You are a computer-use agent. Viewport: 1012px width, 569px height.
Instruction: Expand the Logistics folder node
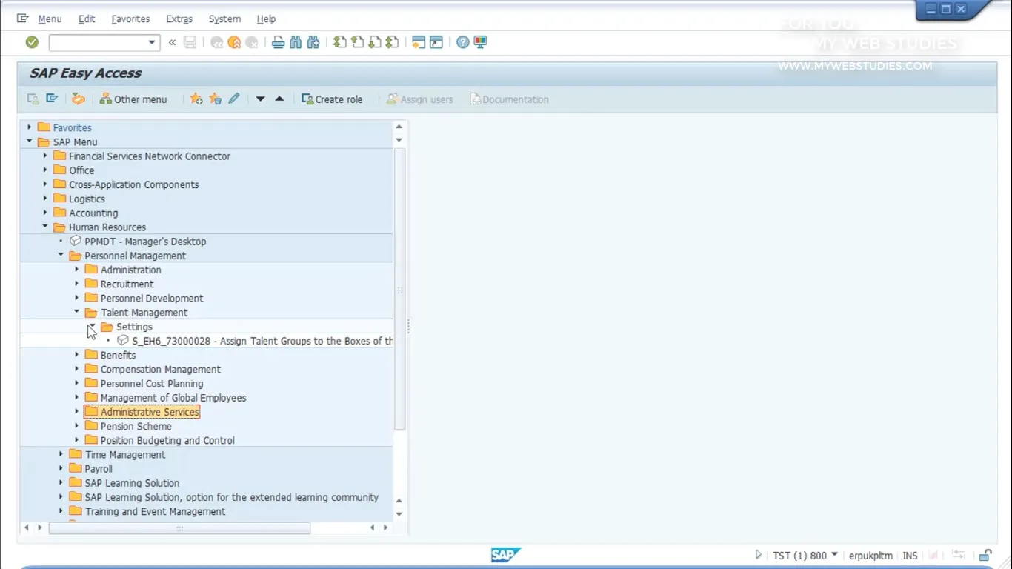[45, 199]
